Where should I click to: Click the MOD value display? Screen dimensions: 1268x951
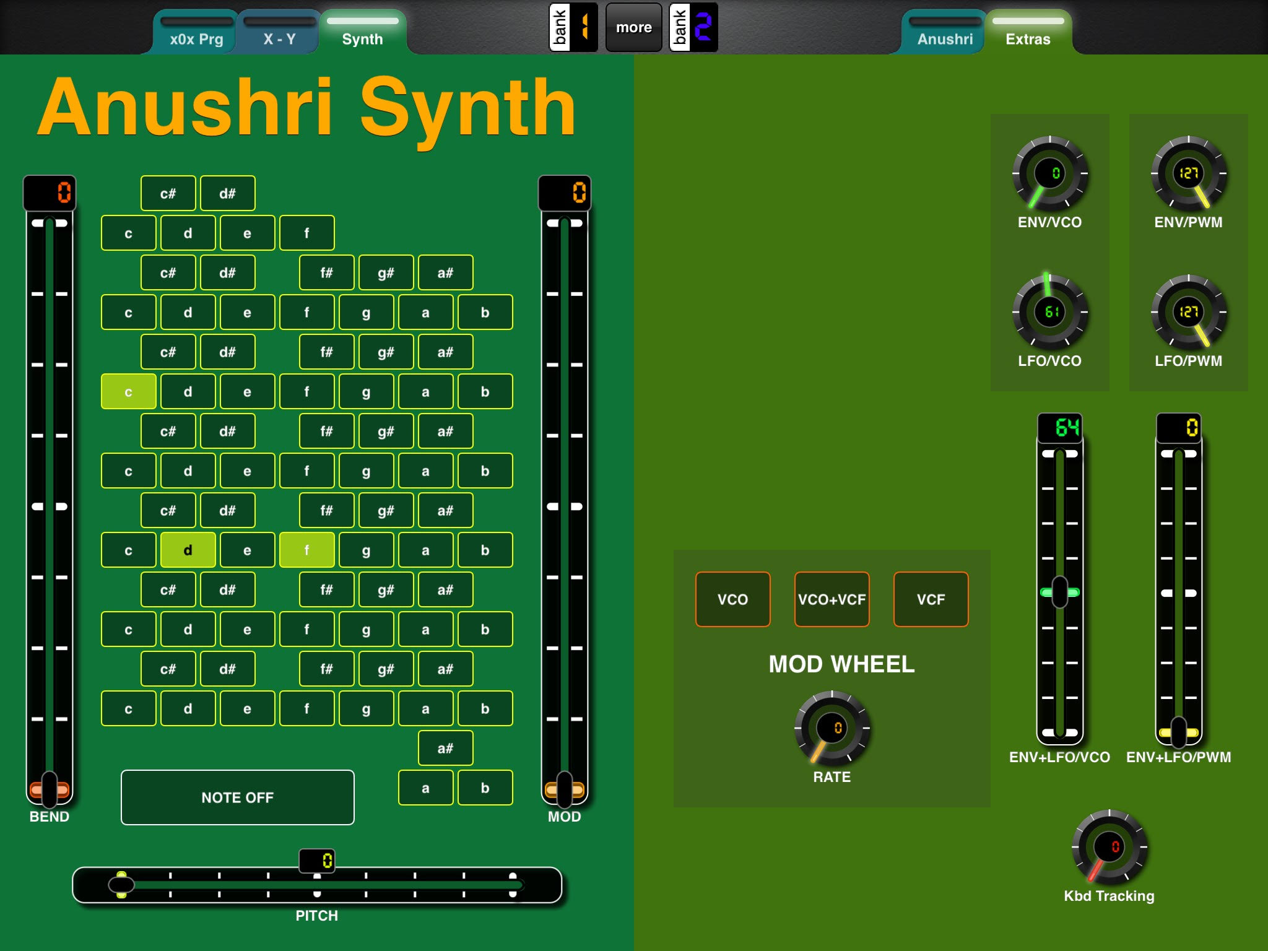click(x=565, y=193)
